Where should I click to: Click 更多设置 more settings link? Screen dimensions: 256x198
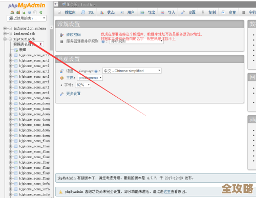pos(73,94)
